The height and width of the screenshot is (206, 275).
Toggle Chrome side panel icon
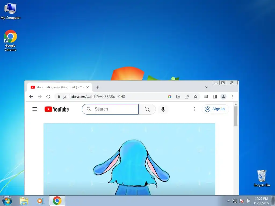215,97
